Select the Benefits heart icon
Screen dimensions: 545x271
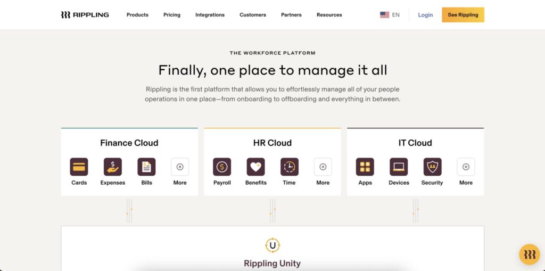tap(255, 167)
